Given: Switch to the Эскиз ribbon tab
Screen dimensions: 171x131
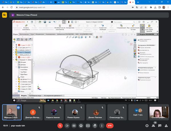Looking at the screenshot, I should tap(32, 34).
